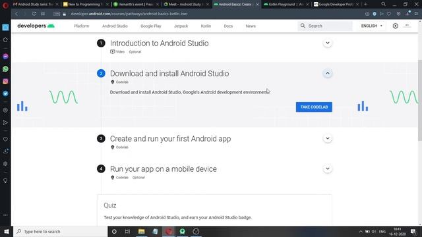The height and width of the screenshot is (237, 422).
Task: Reload the page with refresh icon
Action: pos(34,14)
